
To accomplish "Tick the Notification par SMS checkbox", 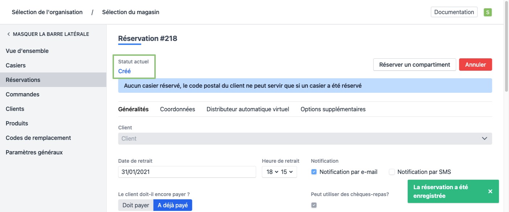I will coord(392,172).
